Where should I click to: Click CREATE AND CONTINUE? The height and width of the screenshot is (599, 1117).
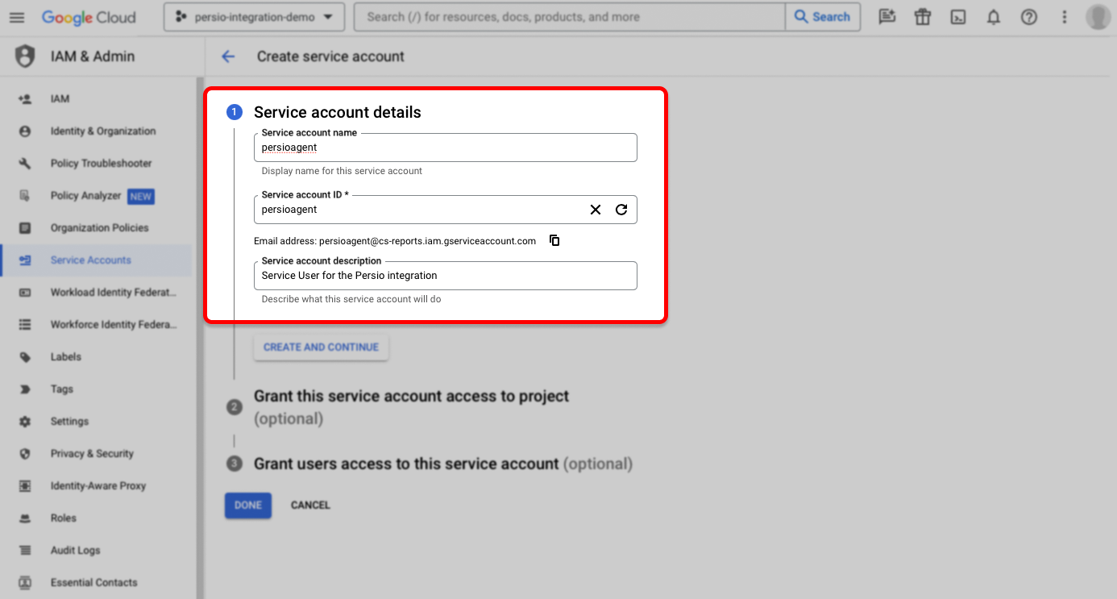321,347
